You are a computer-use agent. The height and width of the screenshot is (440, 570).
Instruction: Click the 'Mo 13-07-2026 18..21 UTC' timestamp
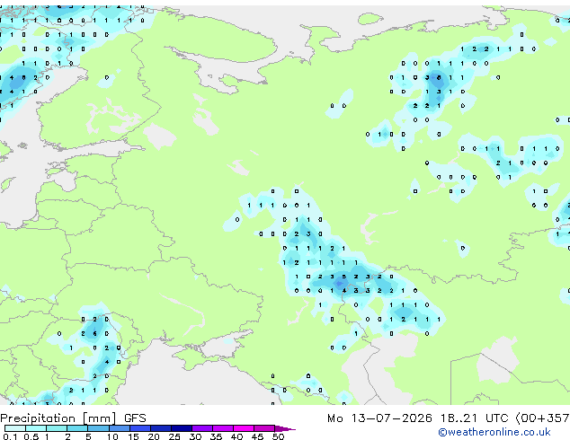click(417, 418)
